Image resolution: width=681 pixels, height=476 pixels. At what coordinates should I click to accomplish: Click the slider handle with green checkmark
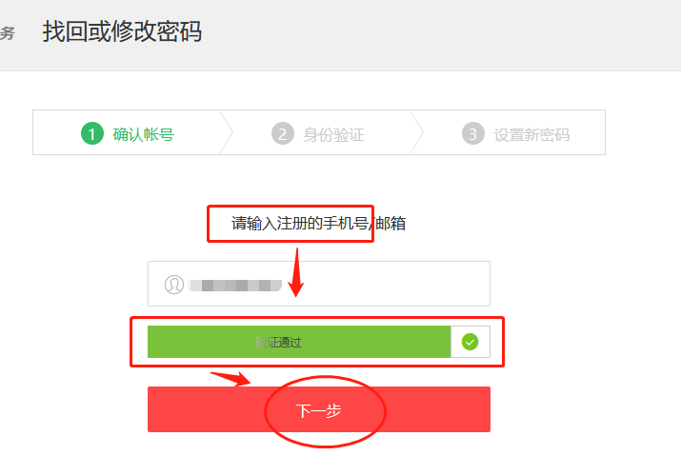(471, 342)
